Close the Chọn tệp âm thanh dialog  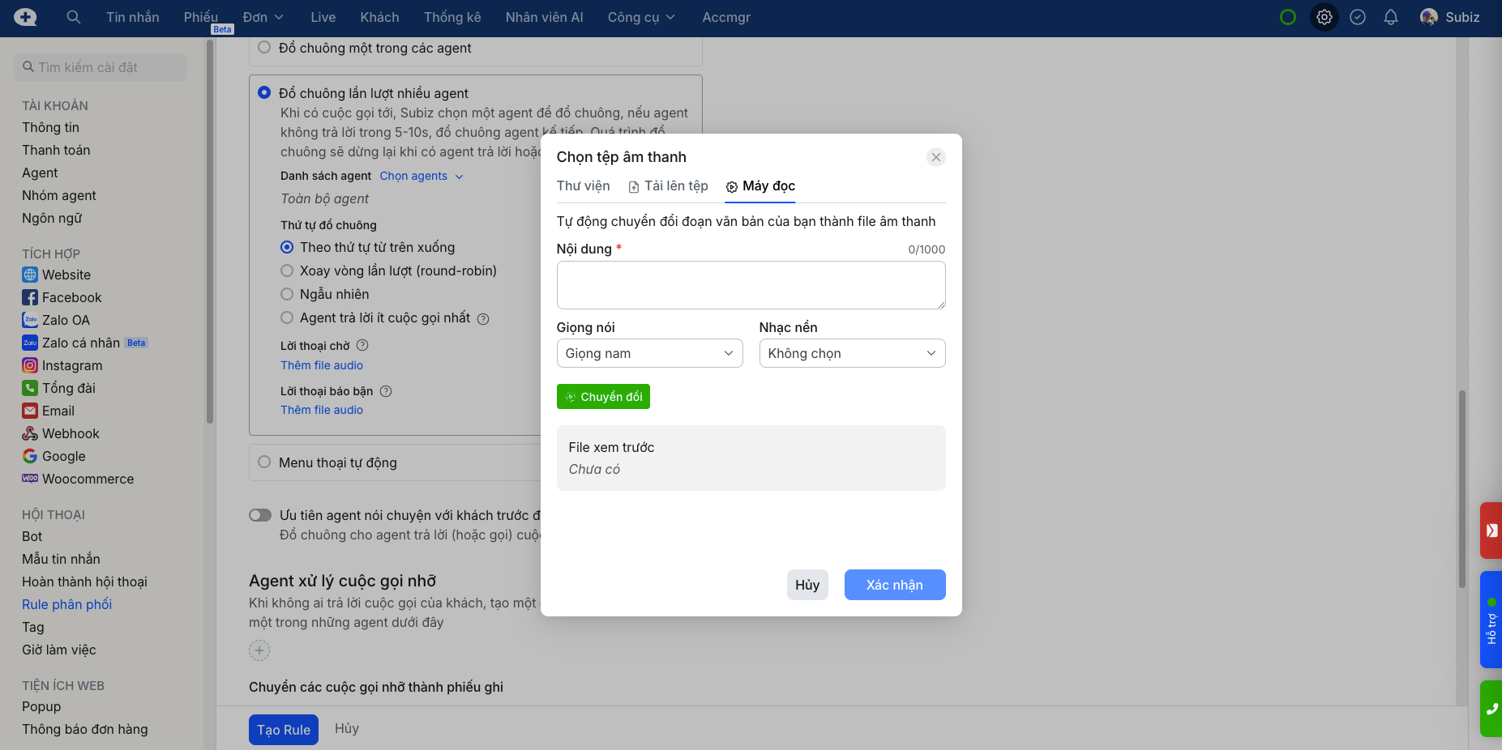[936, 157]
